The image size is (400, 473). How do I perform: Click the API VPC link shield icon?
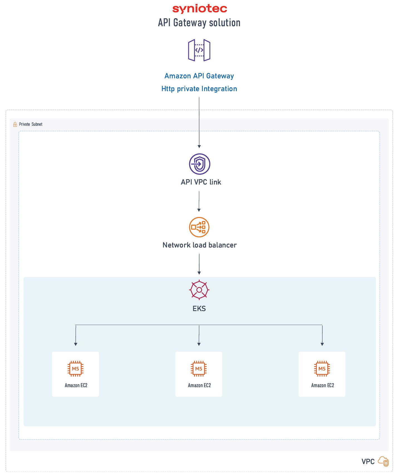(199, 164)
